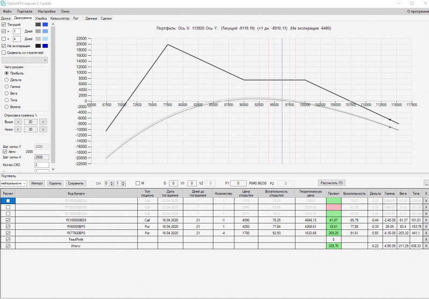Click the dark gray Текущий color swatch

point(38,24)
